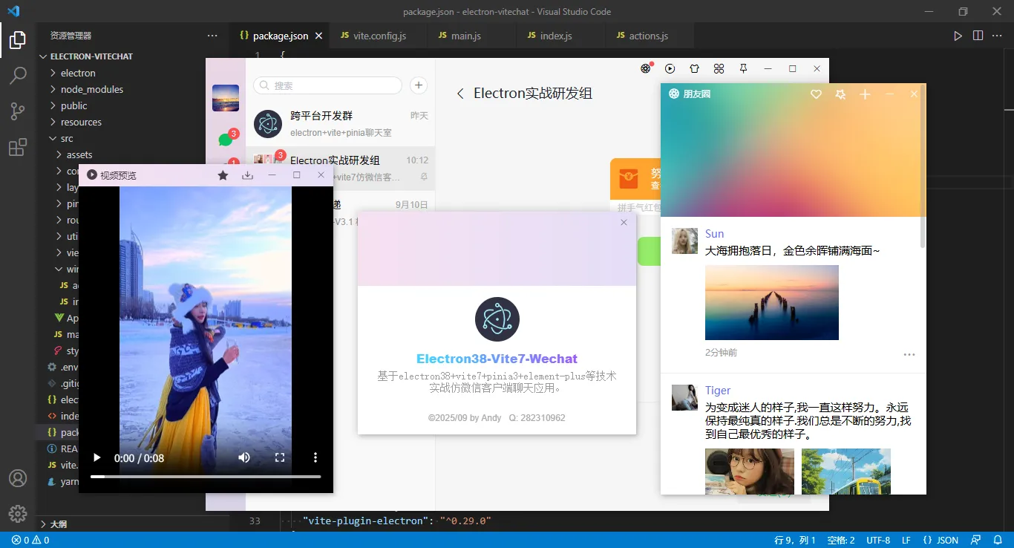Seek on the video progress bar
Viewport: 1014px width, 548px height.
point(206,477)
